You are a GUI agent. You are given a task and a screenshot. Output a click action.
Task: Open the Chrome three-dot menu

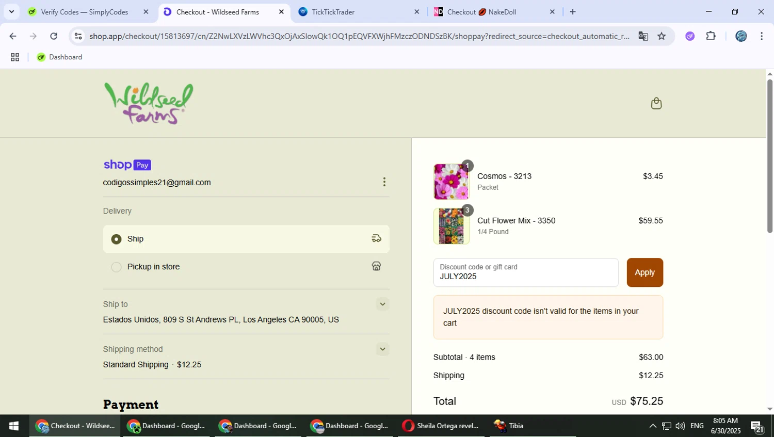762,36
